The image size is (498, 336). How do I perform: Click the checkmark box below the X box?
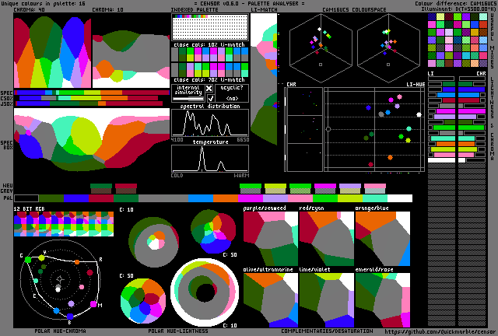[x=210, y=98]
